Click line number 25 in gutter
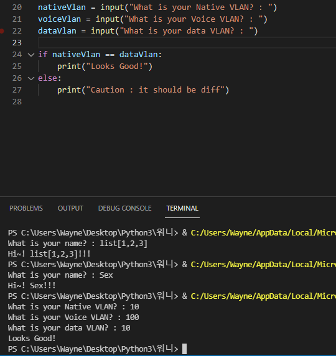Image resolution: width=336 pixels, height=356 pixels. [17, 66]
